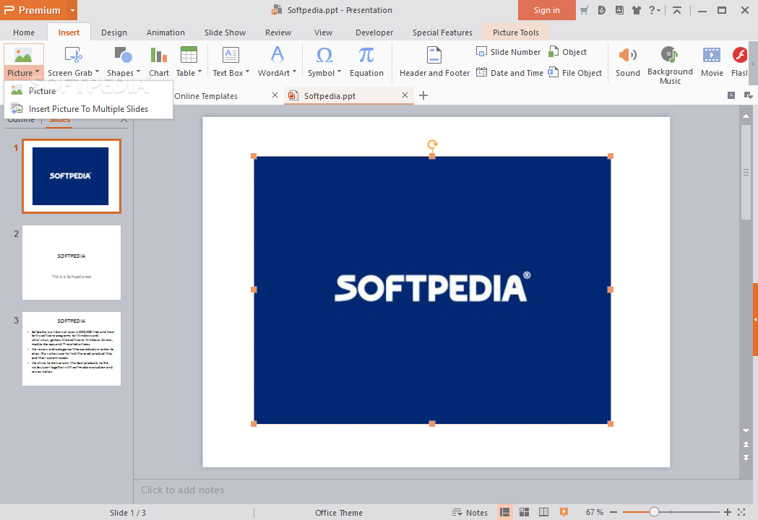Insert a Sound
Image resolution: width=758 pixels, height=520 pixels.
tap(627, 62)
